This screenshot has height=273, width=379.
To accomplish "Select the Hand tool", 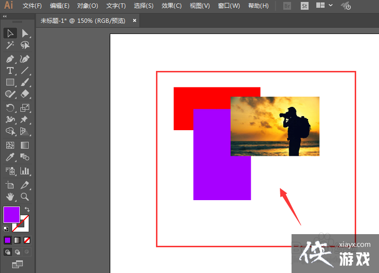I will click(x=10, y=197).
